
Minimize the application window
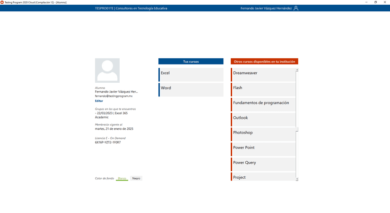366,2
